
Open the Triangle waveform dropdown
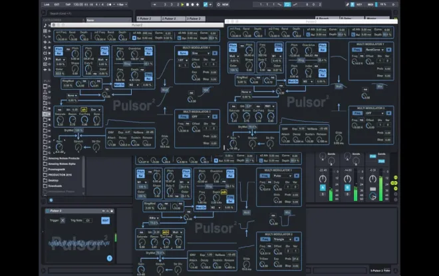coord(282,239)
